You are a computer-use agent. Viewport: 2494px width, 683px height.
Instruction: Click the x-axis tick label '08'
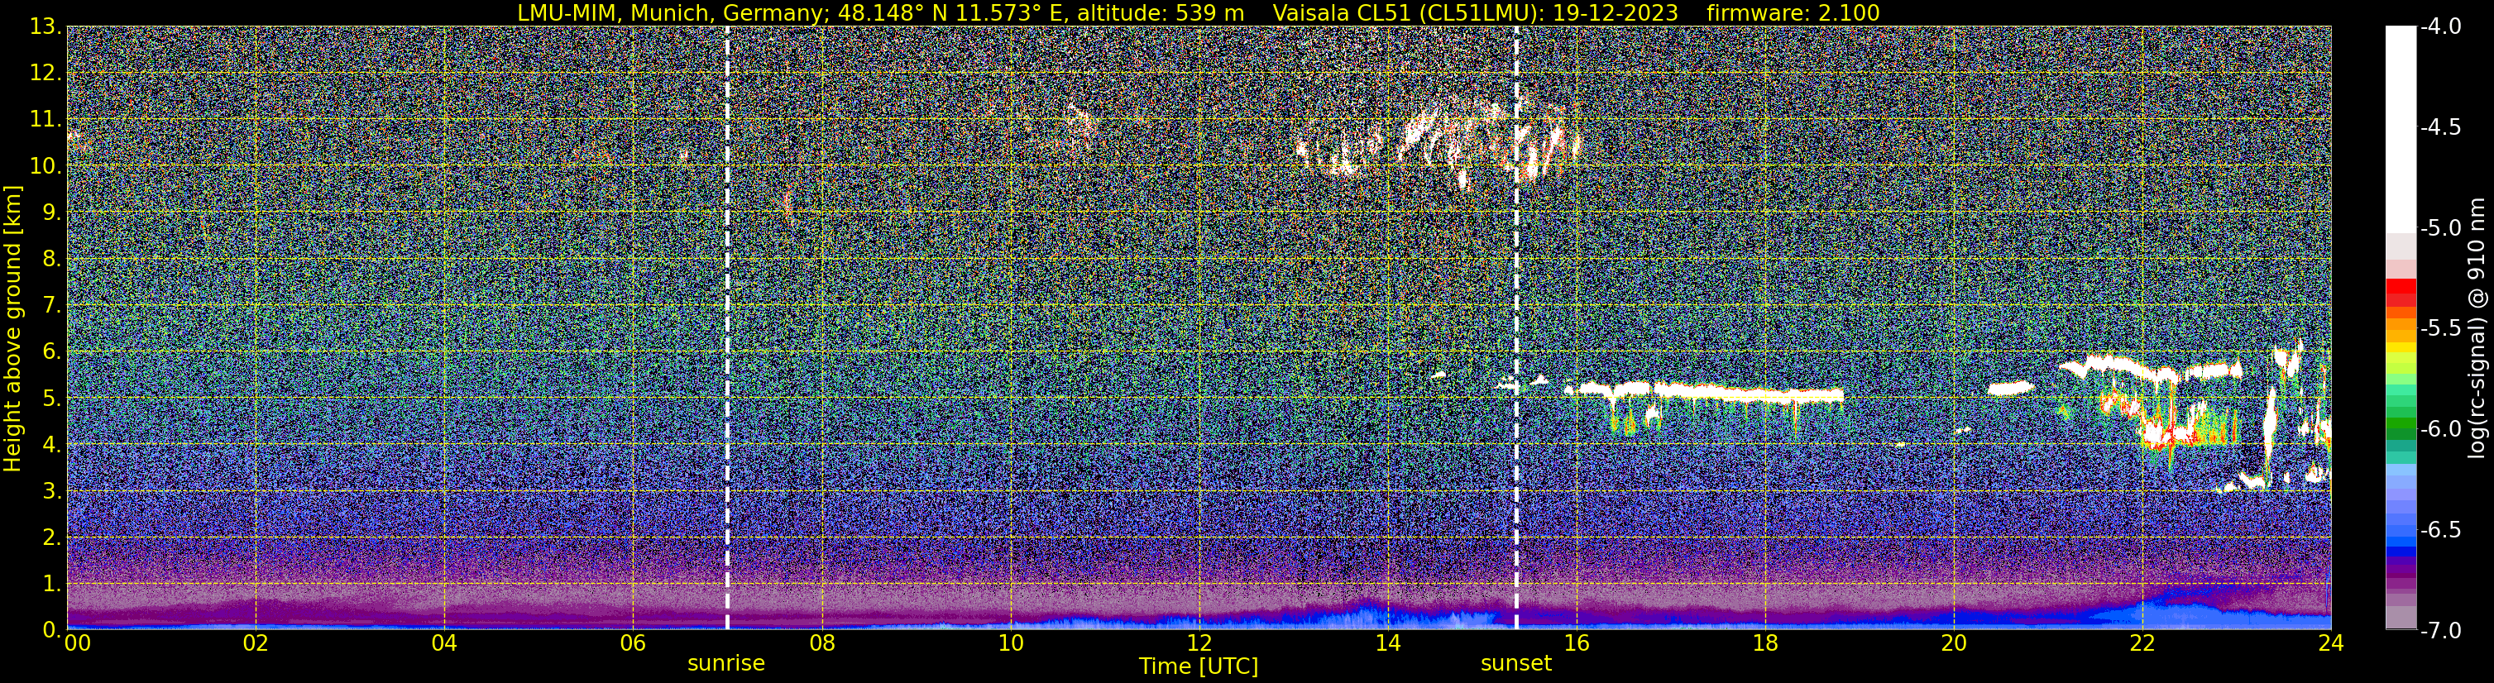(822, 642)
